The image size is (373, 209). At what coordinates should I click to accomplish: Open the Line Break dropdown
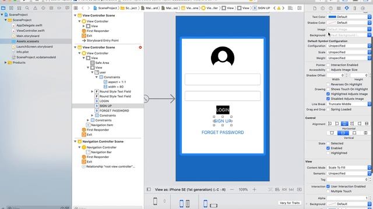click(x=349, y=104)
